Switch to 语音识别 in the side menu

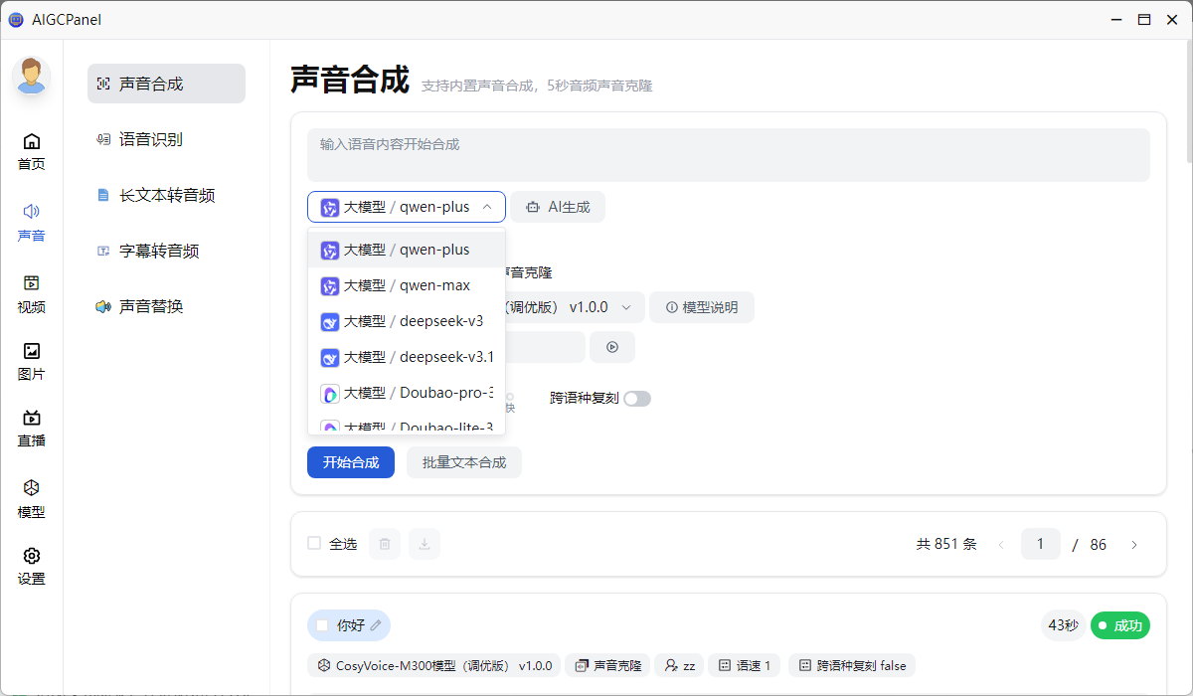click(151, 139)
